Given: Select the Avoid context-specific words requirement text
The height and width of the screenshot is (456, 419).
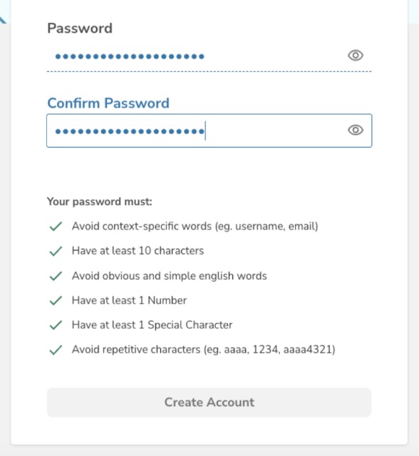Looking at the screenshot, I should (195, 227).
